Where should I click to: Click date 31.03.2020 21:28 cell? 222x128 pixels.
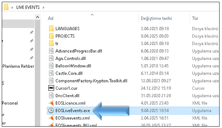156,96
